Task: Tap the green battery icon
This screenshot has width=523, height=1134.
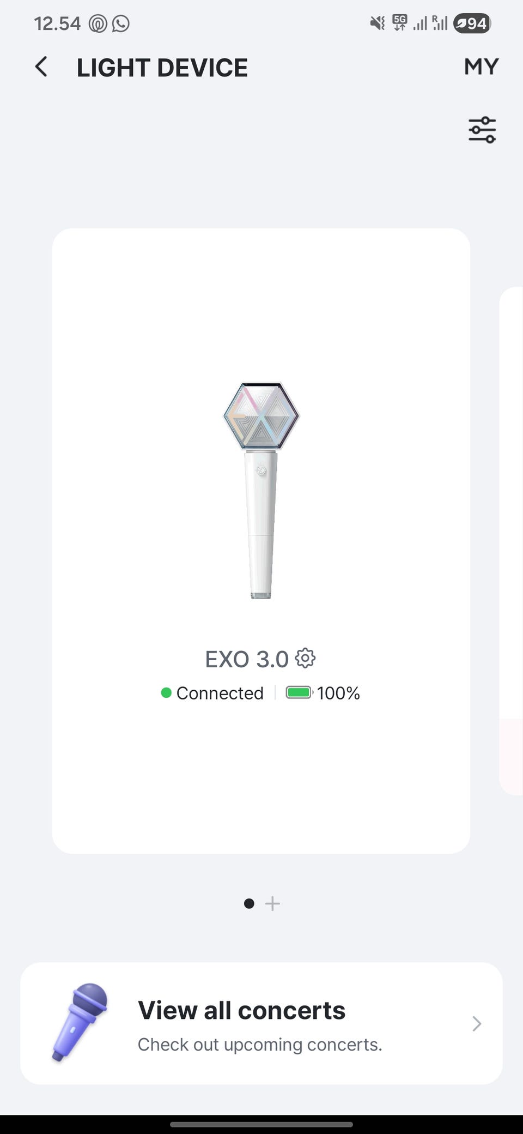Action: [x=299, y=693]
